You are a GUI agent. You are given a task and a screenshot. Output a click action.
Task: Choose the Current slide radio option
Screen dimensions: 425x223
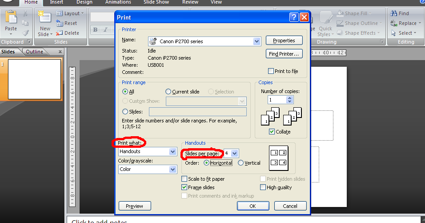(168, 92)
